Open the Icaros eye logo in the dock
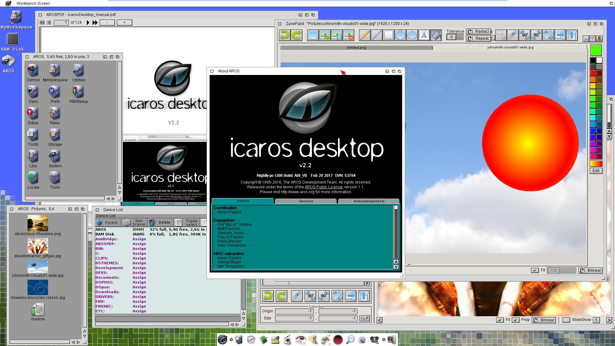This screenshot has height=346, width=615. click(222, 340)
